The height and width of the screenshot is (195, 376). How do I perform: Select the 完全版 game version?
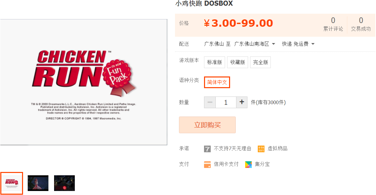pyautogui.click(x=260, y=62)
